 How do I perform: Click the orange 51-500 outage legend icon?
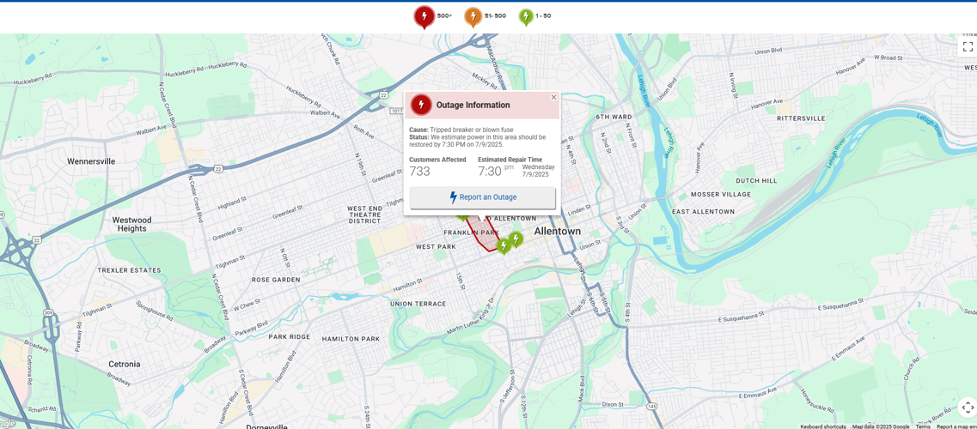coord(473,16)
